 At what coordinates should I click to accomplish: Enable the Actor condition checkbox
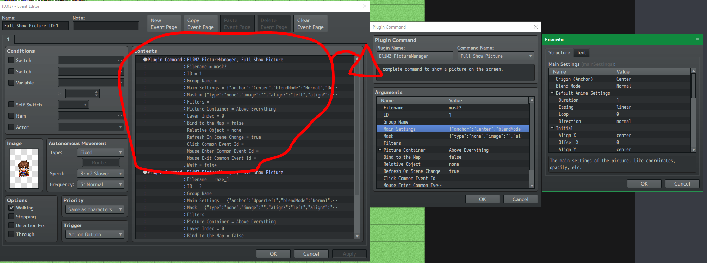pyautogui.click(x=12, y=127)
